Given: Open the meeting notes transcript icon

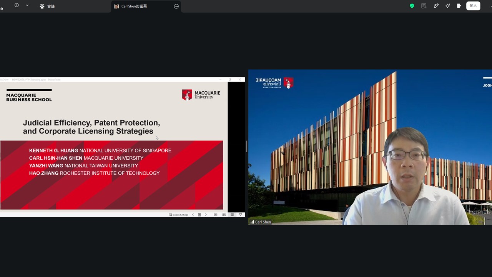Looking at the screenshot, I should point(424,6).
